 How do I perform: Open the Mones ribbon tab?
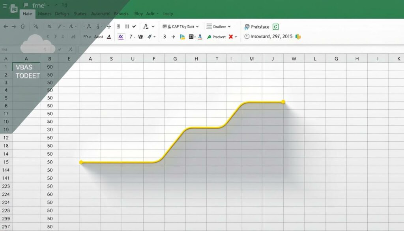45,14
